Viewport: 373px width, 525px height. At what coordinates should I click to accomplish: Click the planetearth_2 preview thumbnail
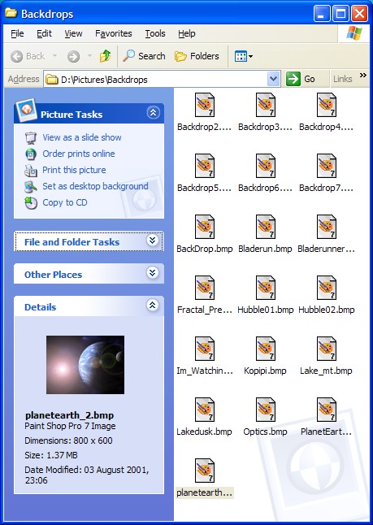coord(85,365)
